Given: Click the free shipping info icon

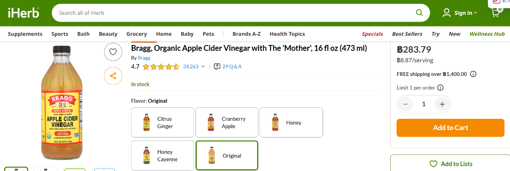Looking at the screenshot, I should click(473, 74).
